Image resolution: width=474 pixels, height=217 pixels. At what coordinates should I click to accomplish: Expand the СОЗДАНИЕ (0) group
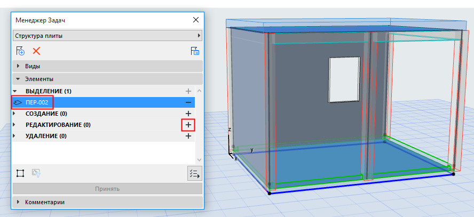(14, 114)
